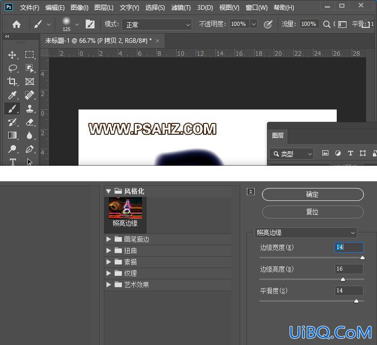
Task: Select the Clone Stamp tool
Action: [x=29, y=108]
